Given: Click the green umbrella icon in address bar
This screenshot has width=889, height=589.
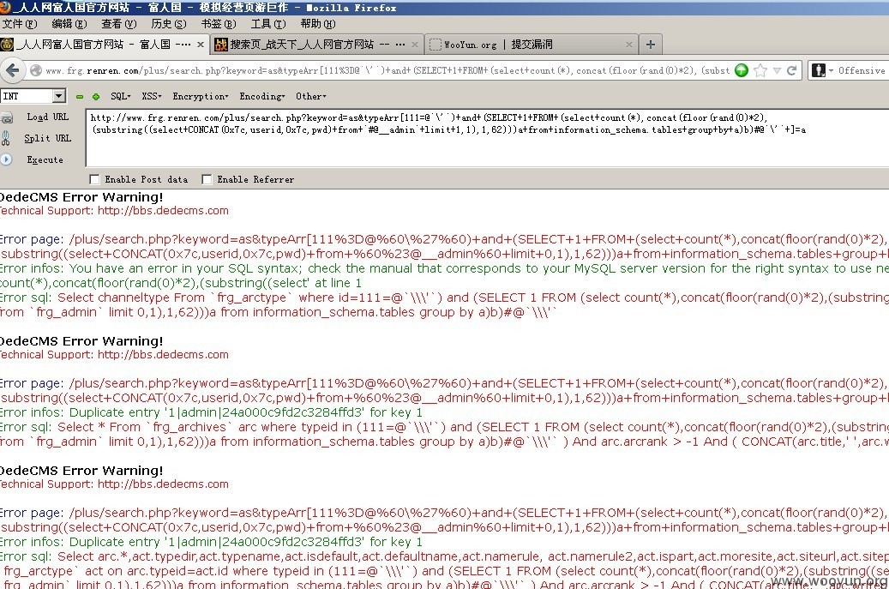Looking at the screenshot, I should (742, 70).
